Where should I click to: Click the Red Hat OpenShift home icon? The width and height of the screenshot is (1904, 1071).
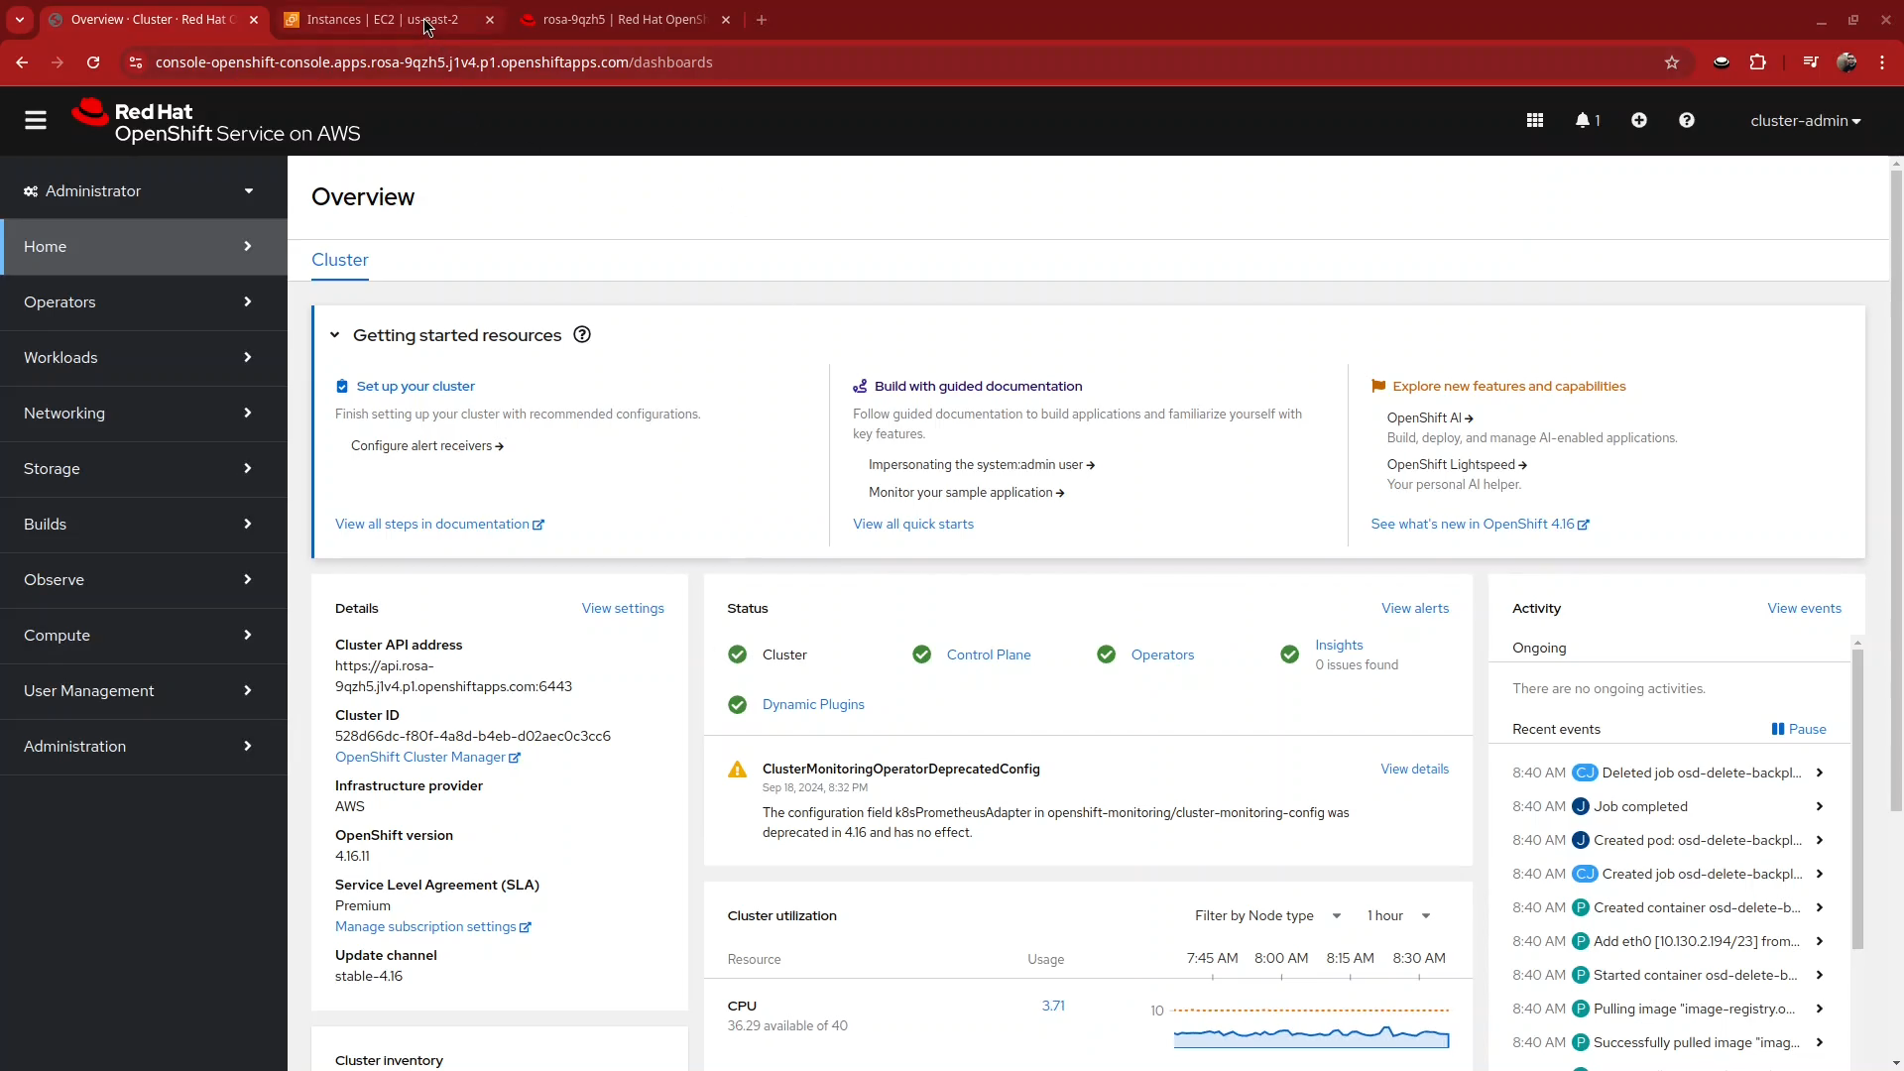click(x=89, y=119)
